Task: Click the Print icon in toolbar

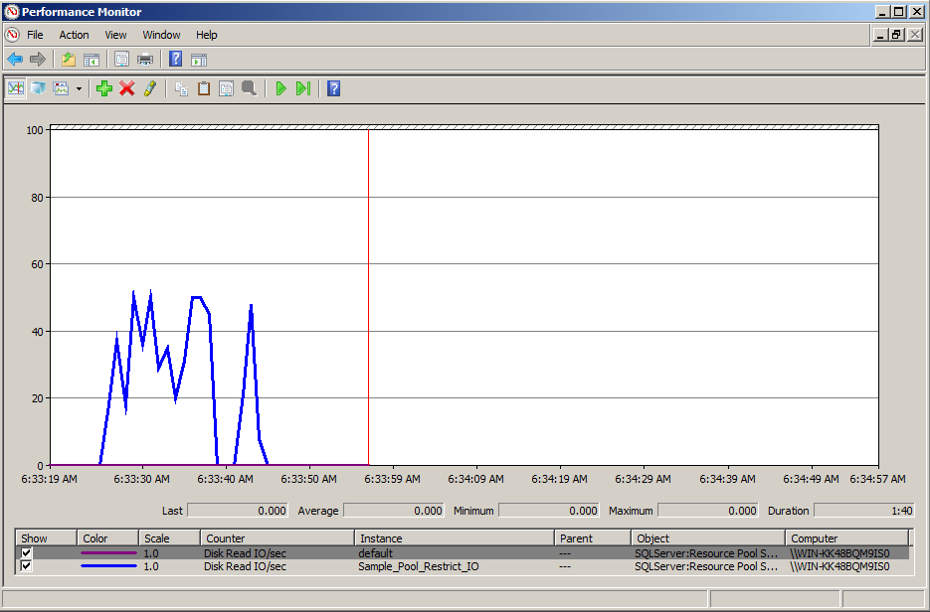Action: 145,60
